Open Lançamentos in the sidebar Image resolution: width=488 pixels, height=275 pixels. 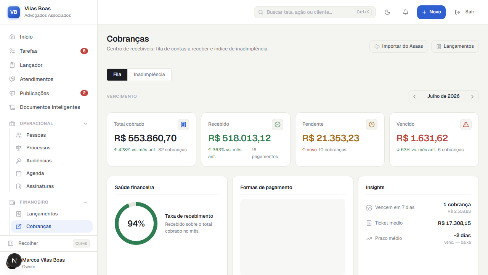pos(52,214)
